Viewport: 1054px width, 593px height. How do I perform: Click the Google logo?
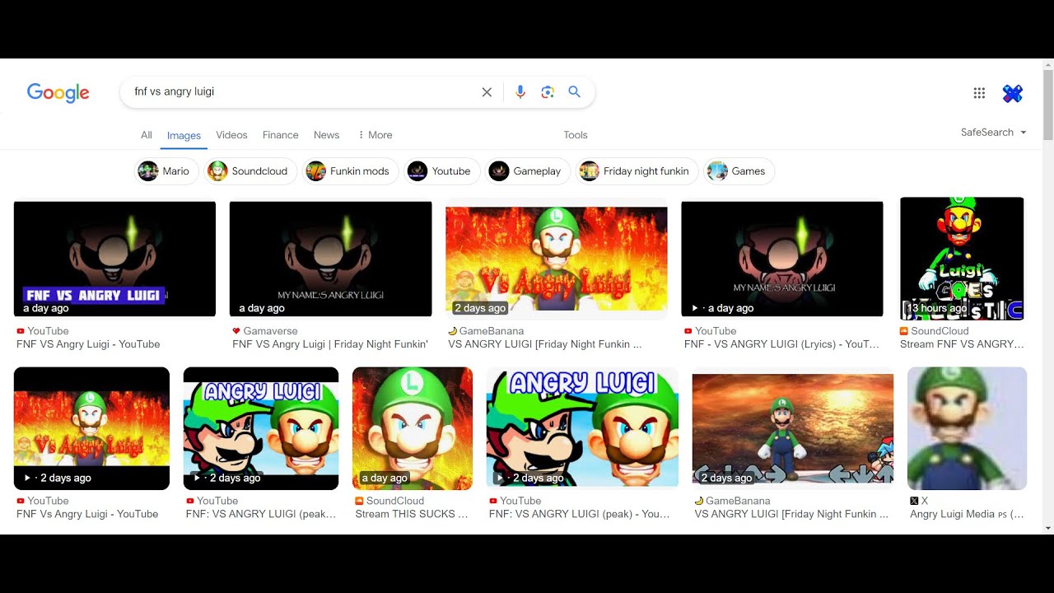[x=58, y=92]
